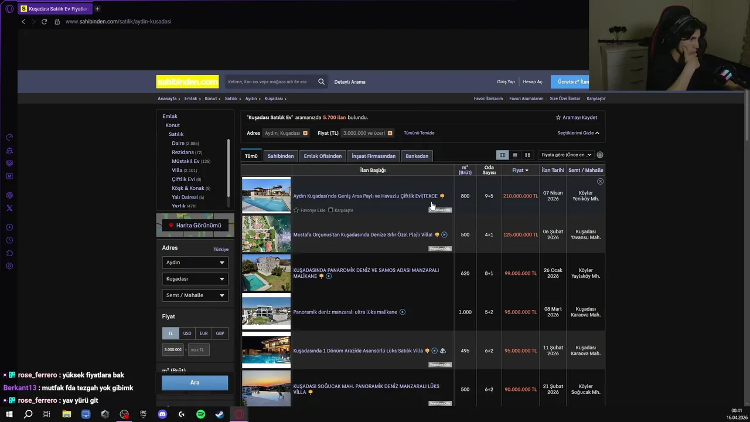
Task: Click the sahibinden.com logo
Action: tap(187, 81)
